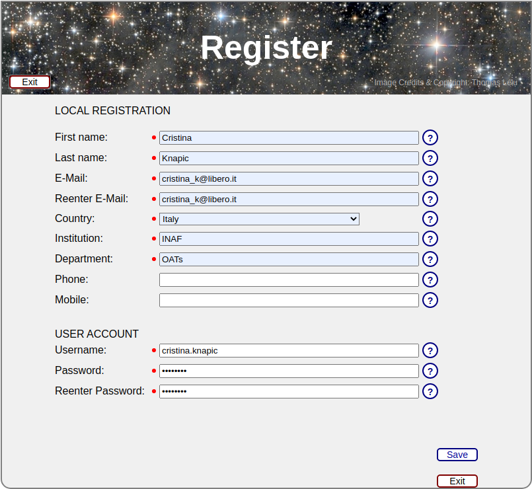Click the help icon beside Phone
Image resolution: width=532 pixels, height=489 pixels.
(x=430, y=280)
